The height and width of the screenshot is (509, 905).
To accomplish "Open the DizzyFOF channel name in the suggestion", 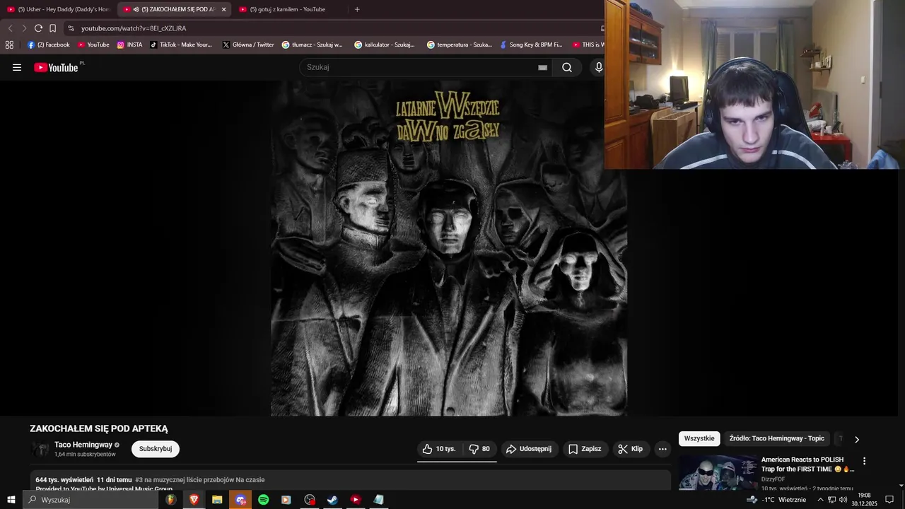I will coord(774,479).
